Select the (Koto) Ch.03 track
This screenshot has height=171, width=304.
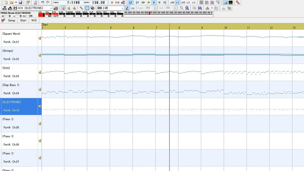19,72
